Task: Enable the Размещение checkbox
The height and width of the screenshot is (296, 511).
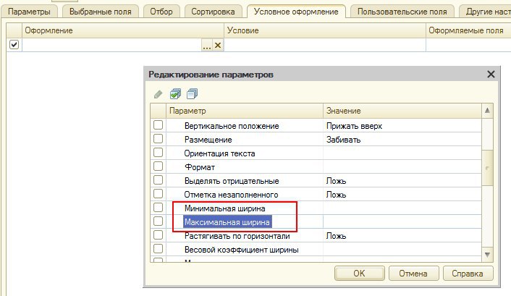Action: point(158,138)
